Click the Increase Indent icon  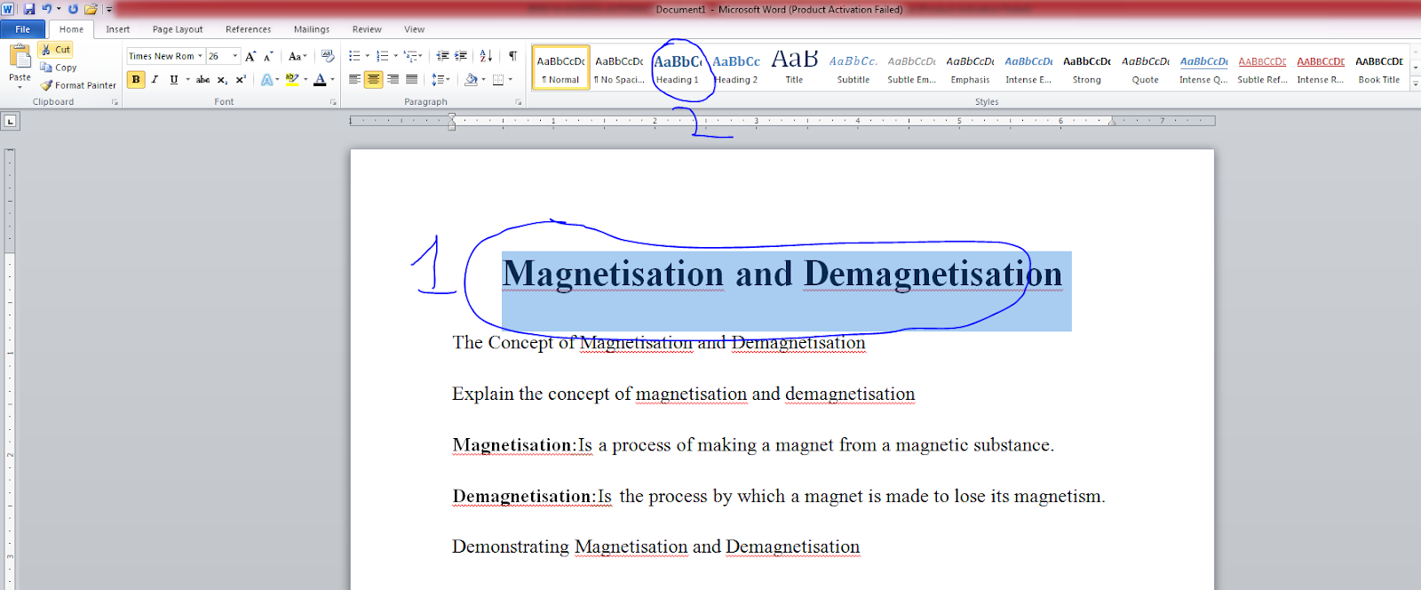click(x=461, y=56)
